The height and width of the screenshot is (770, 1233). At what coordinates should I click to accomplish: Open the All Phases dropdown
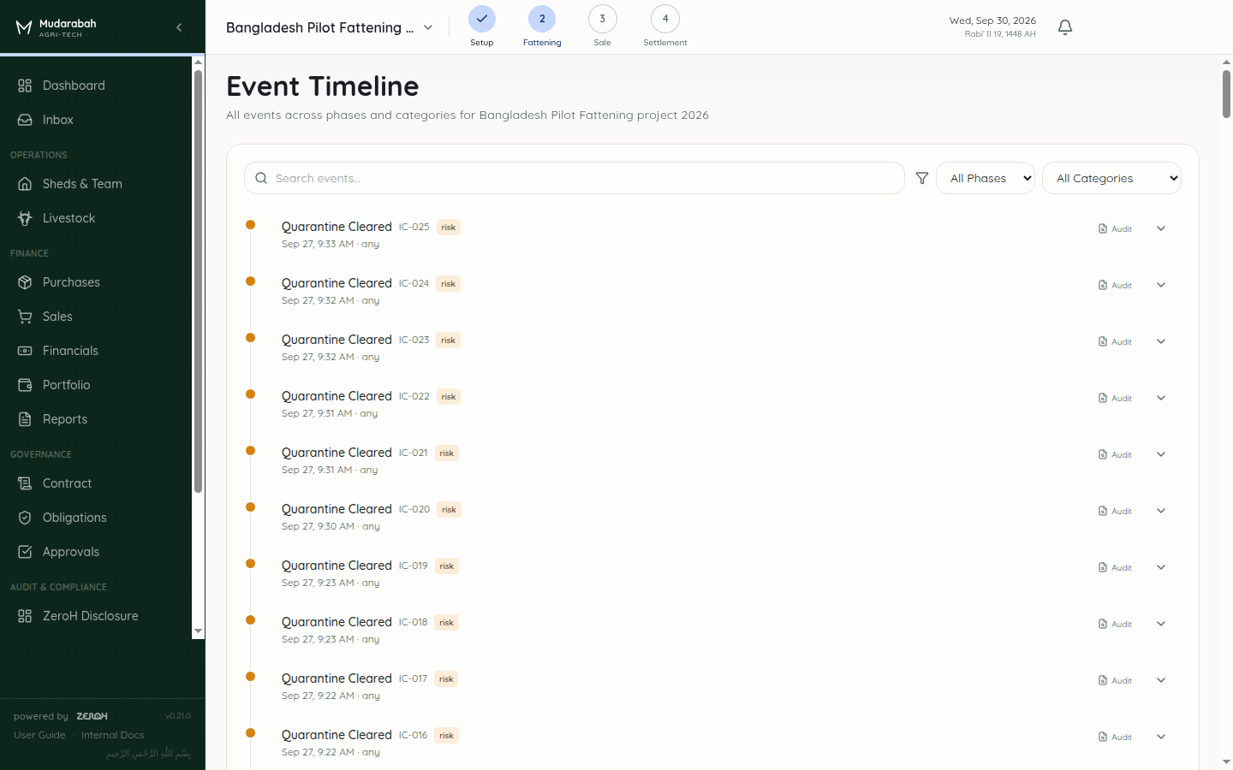click(986, 178)
